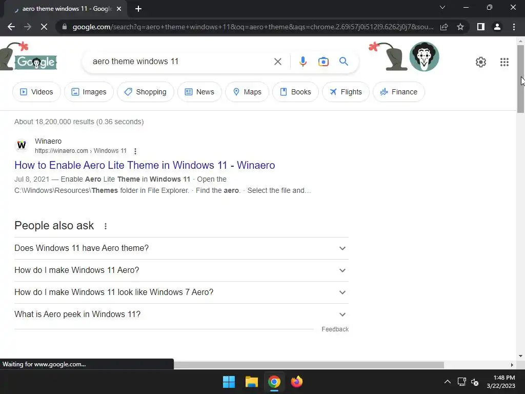Viewport: 525px width, 394px height.
Task: Close the aero theme search tab
Action: coord(119,9)
